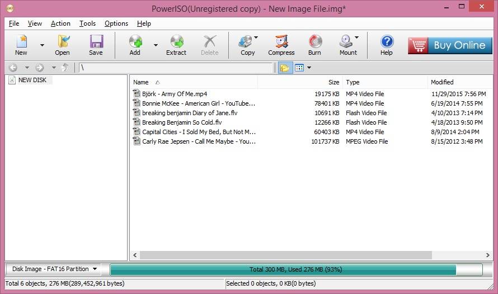Click the view mode icon
This screenshot has width=498, height=294.
click(x=299, y=68)
